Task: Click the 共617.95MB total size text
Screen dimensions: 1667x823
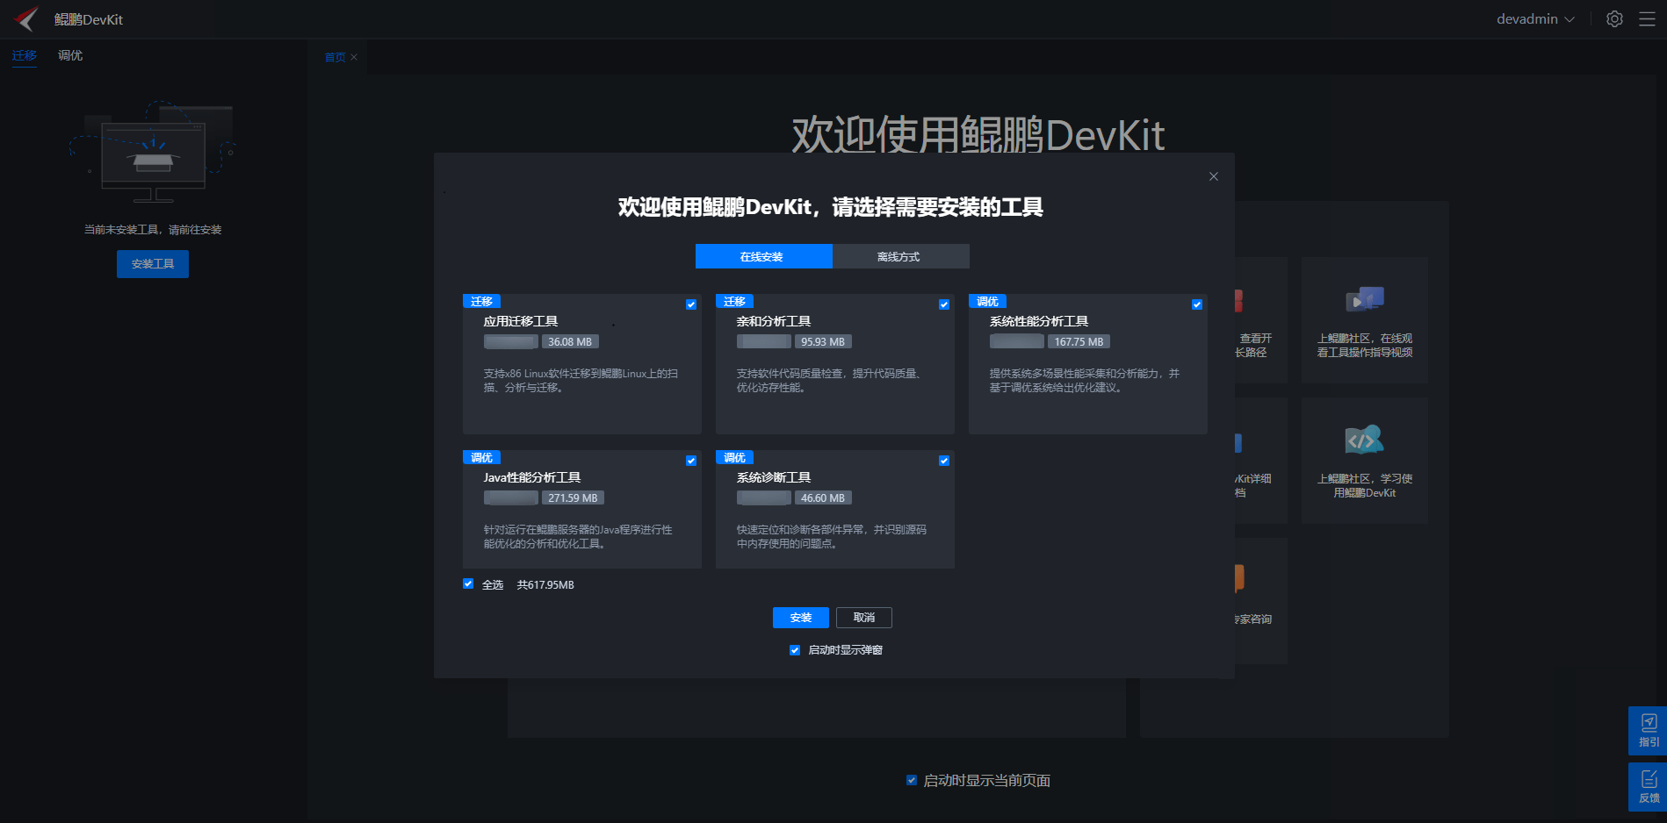Action: (545, 584)
